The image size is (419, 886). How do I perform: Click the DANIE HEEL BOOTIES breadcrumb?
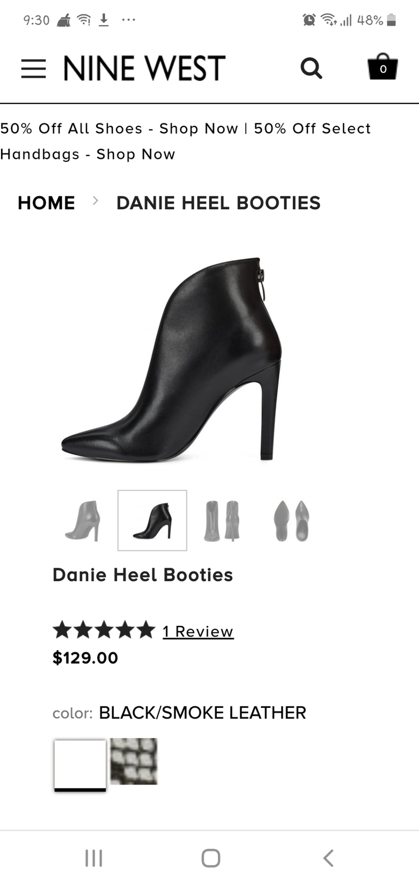coord(218,203)
